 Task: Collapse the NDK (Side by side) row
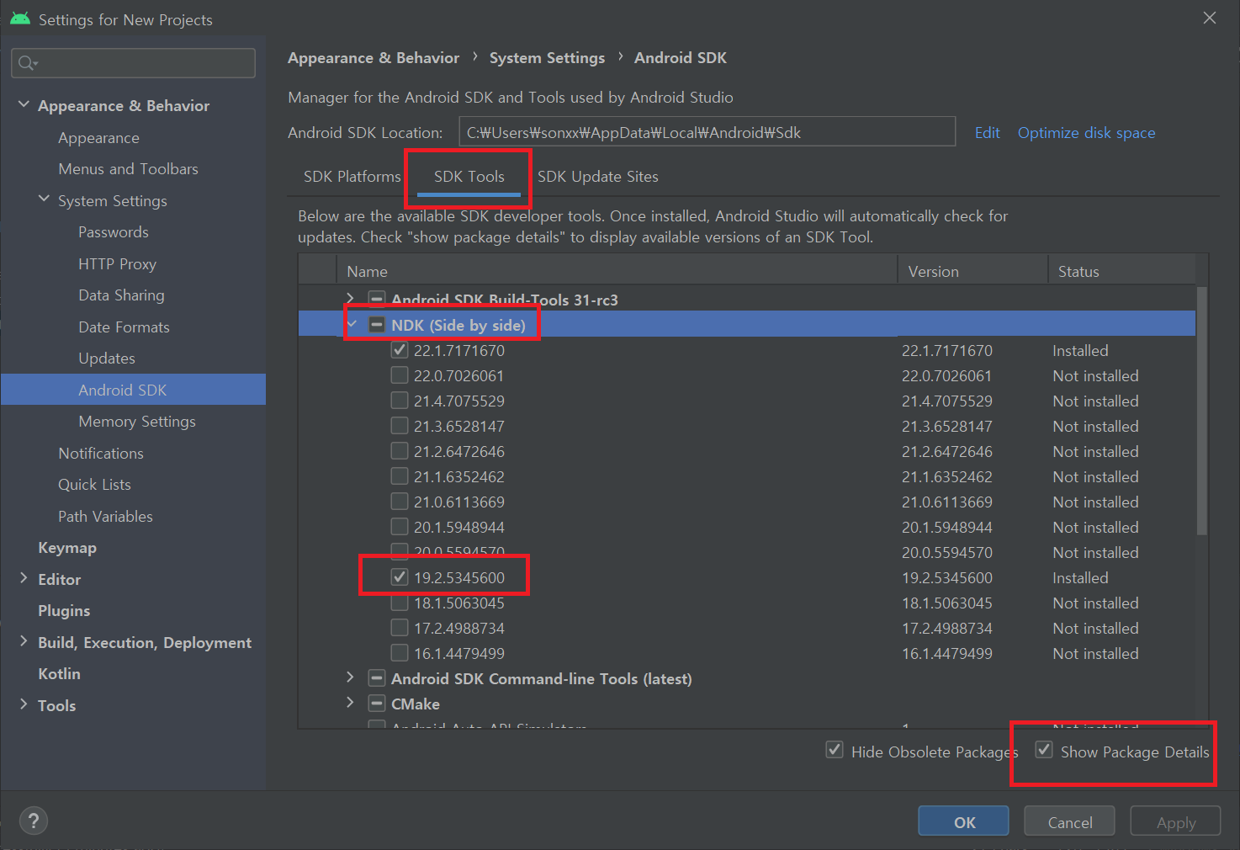tap(352, 324)
